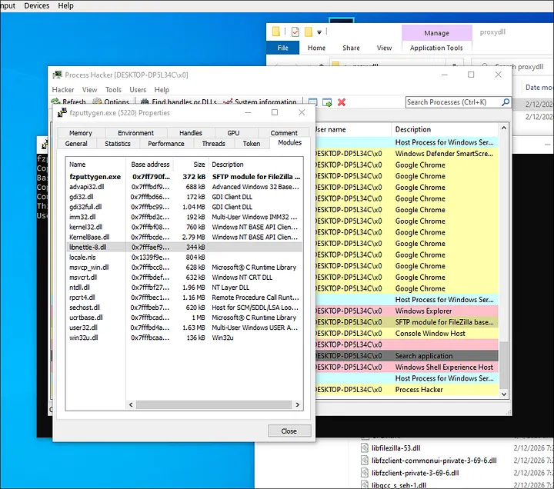Open Options in Process Hacker toolbar
Screen dimensions: 554x489
pyautogui.click(x=111, y=101)
